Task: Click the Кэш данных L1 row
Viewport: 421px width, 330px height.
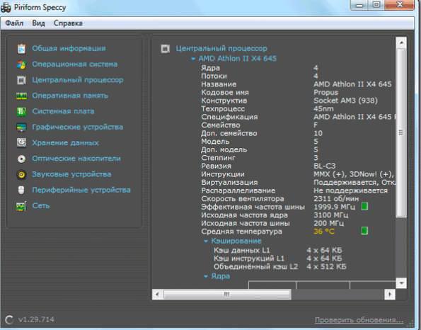Action: pyautogui.click(x=277, y=250)
